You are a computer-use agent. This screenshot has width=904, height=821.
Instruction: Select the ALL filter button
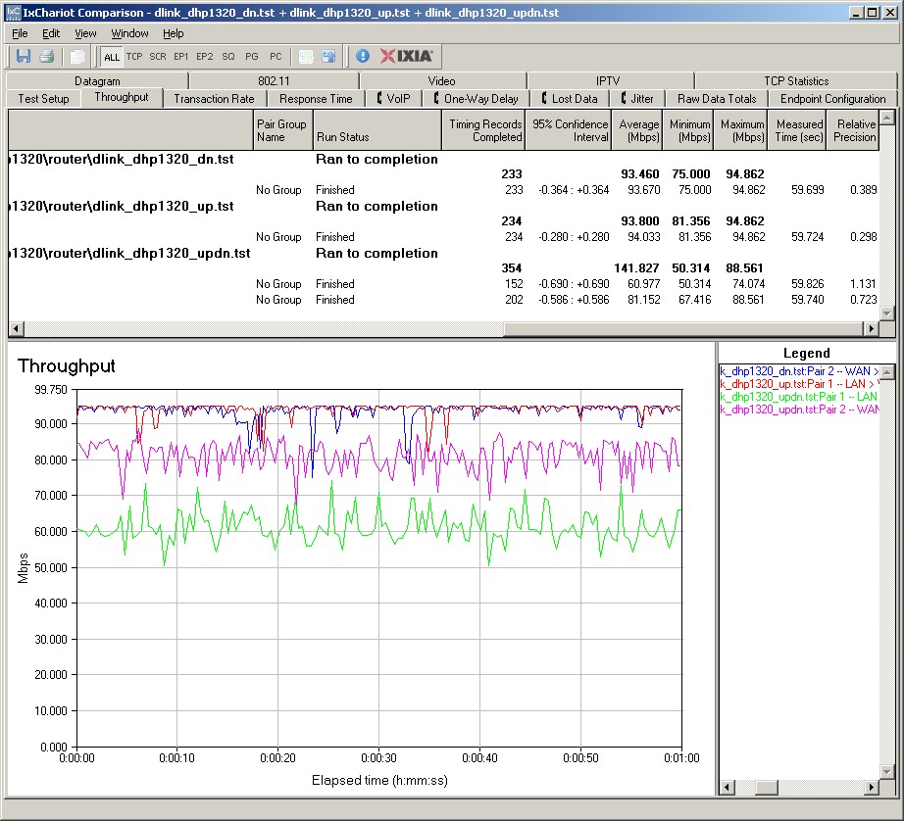pos(111,57)
